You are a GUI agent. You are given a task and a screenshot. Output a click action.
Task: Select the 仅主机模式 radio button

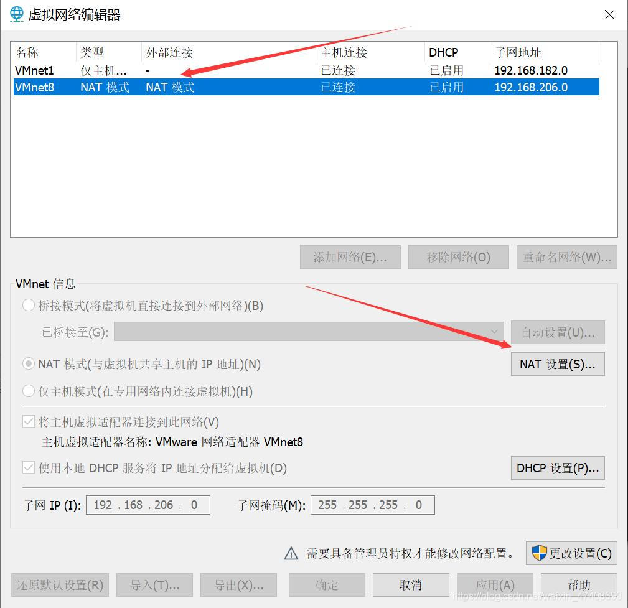pos(29,391)
